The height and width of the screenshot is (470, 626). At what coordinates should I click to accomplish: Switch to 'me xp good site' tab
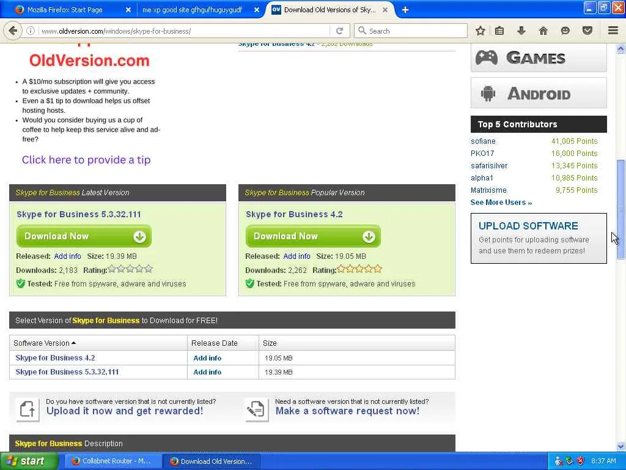click(x=201, y=10)
